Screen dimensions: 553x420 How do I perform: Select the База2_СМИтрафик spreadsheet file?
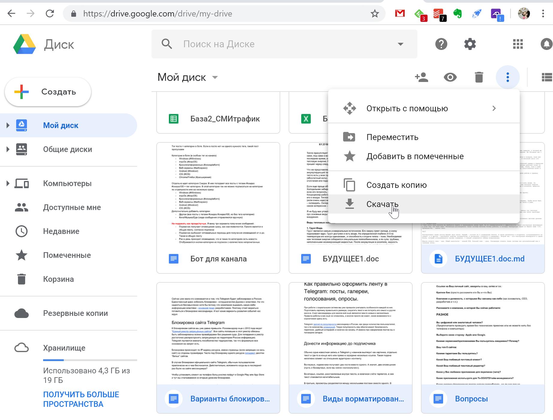coord(218,113)
